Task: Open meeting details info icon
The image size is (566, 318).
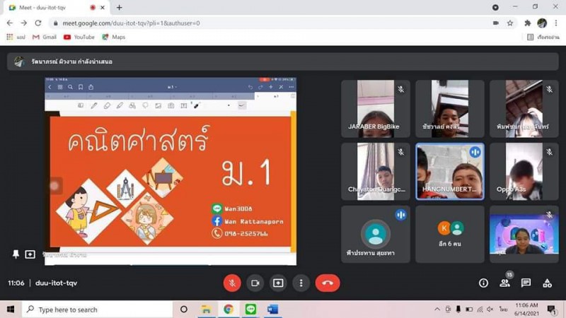Action: (483, 283)
